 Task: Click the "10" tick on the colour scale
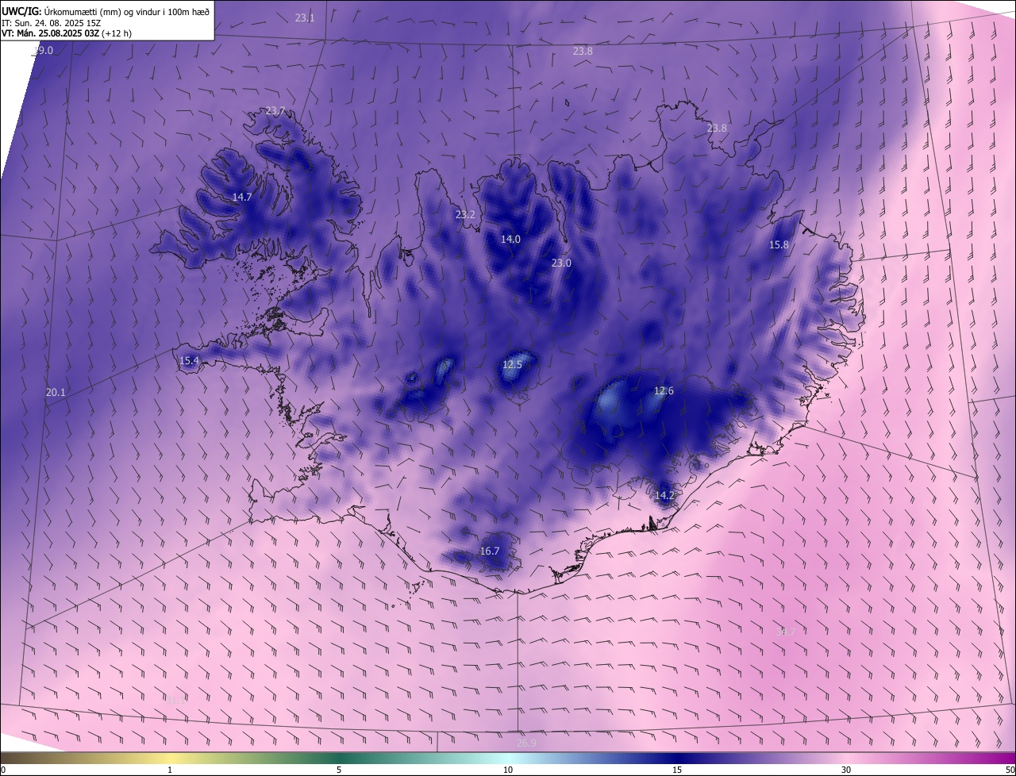[508, 770]
